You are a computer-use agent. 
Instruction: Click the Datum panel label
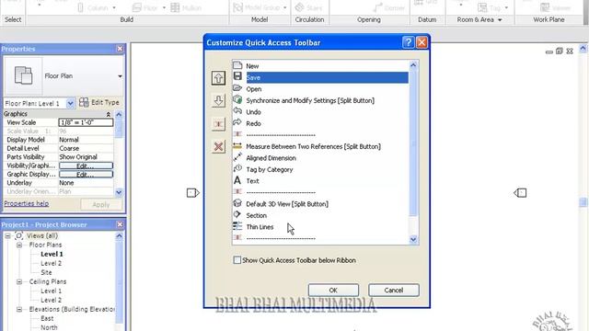[x=427, y=19]
